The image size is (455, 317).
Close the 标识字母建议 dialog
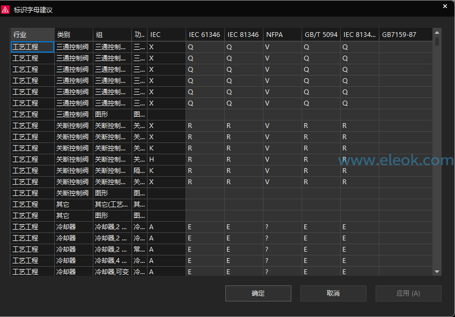point(445,6)
